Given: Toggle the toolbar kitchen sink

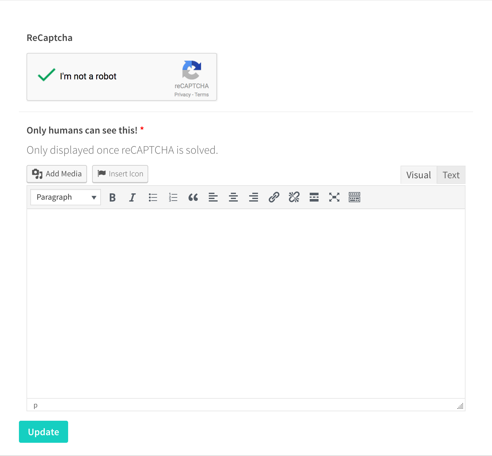Looking at the screenshot, I should click(x=354, y=197).
